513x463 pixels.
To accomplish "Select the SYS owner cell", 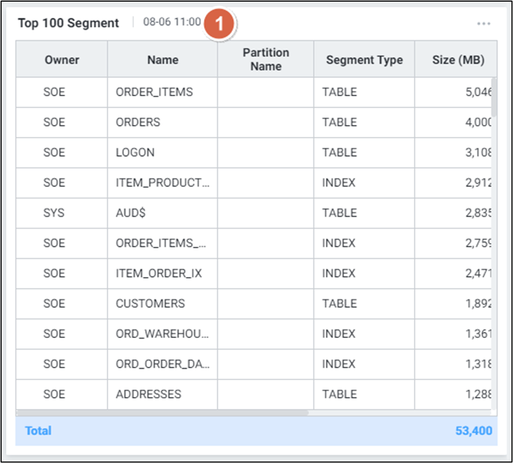I will point(54,213).
